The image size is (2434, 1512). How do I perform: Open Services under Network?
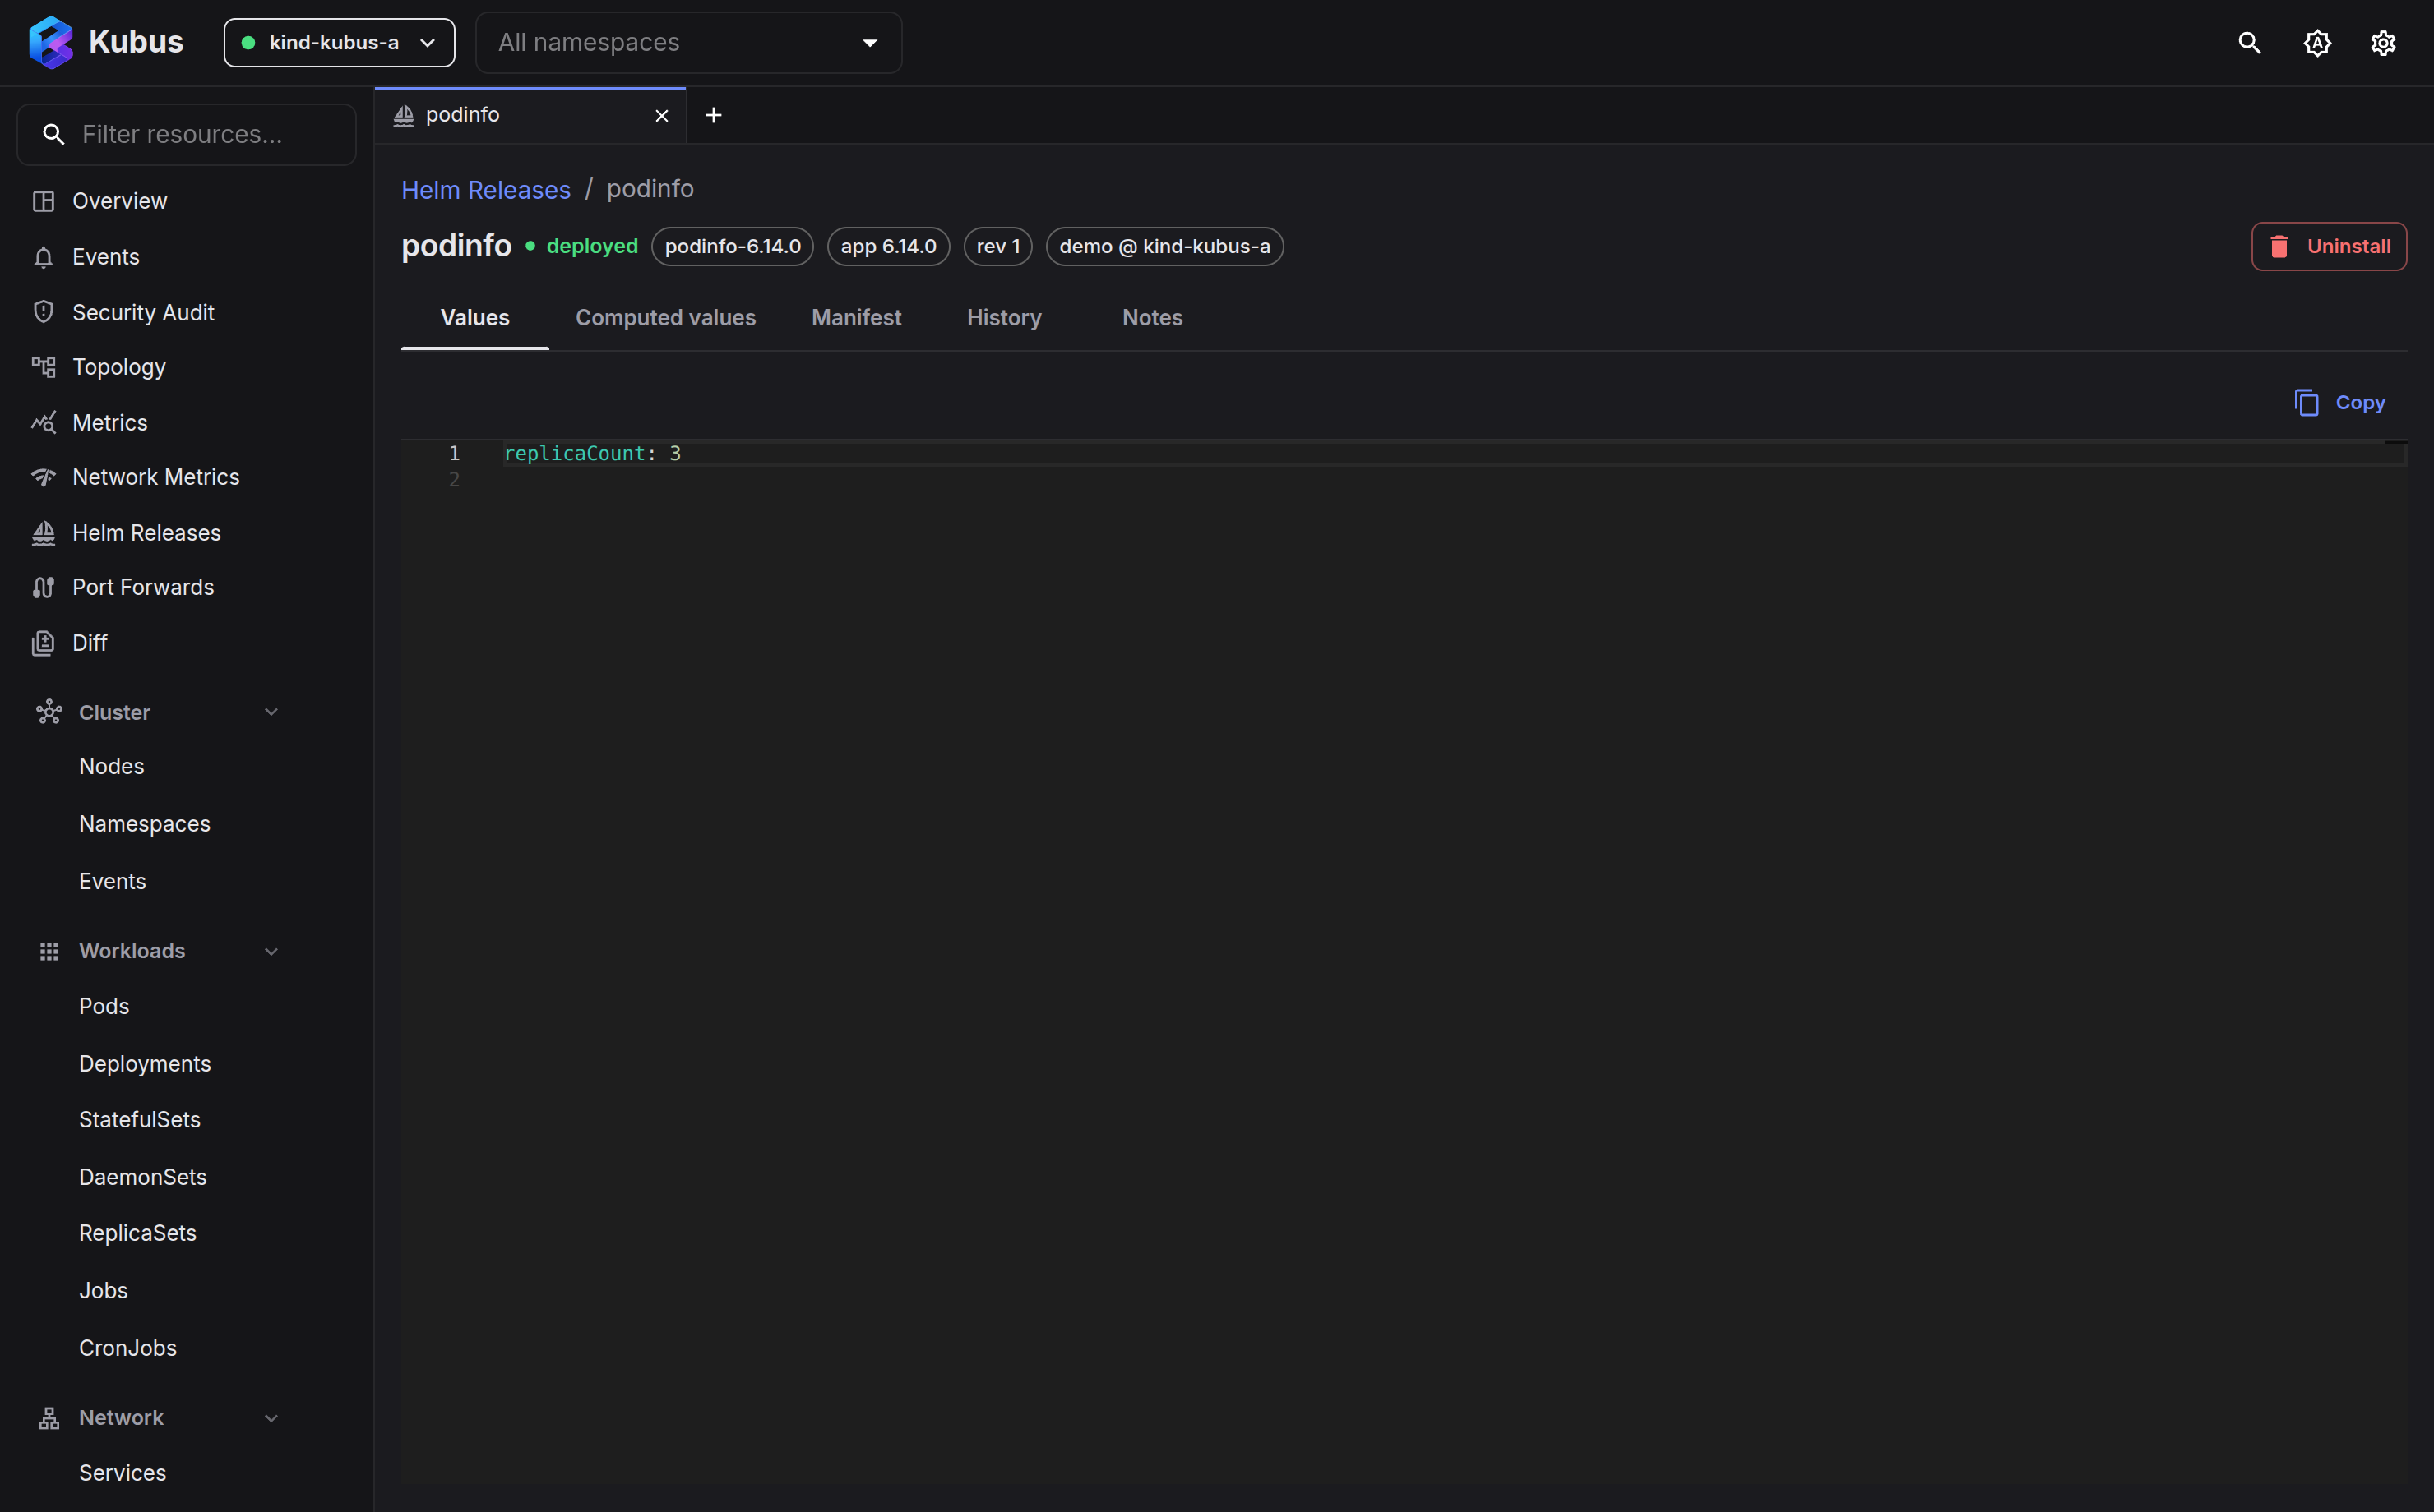point(123,1473)
